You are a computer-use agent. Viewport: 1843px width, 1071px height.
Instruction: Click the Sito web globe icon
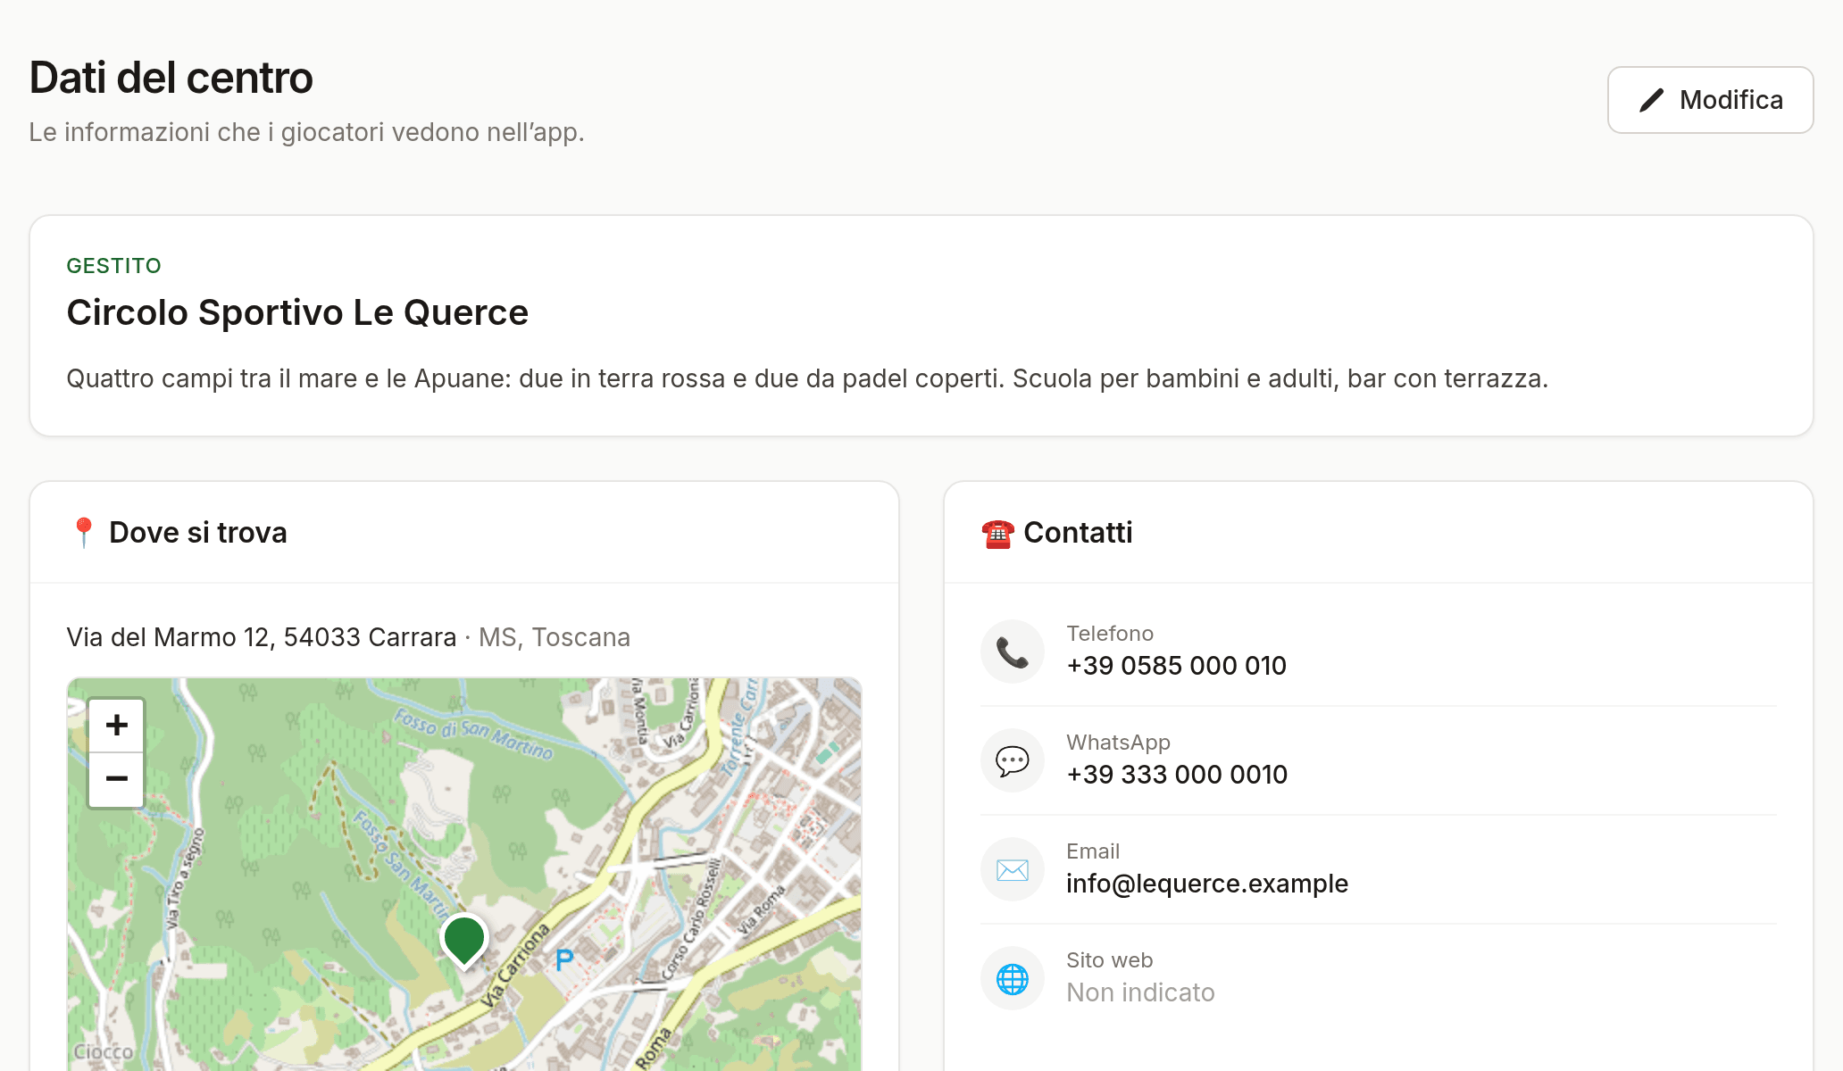[x=1013, y=978]
